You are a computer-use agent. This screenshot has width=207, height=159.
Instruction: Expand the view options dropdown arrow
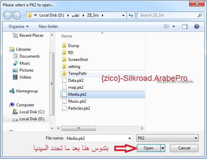click(174, 26)
